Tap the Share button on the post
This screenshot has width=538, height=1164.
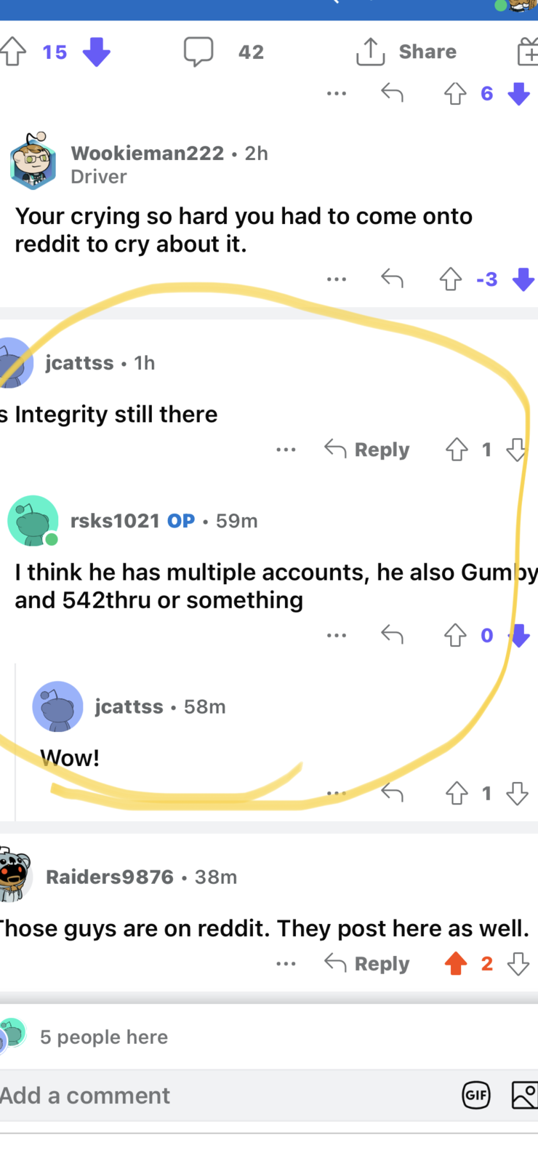click(x=406, y=52)
